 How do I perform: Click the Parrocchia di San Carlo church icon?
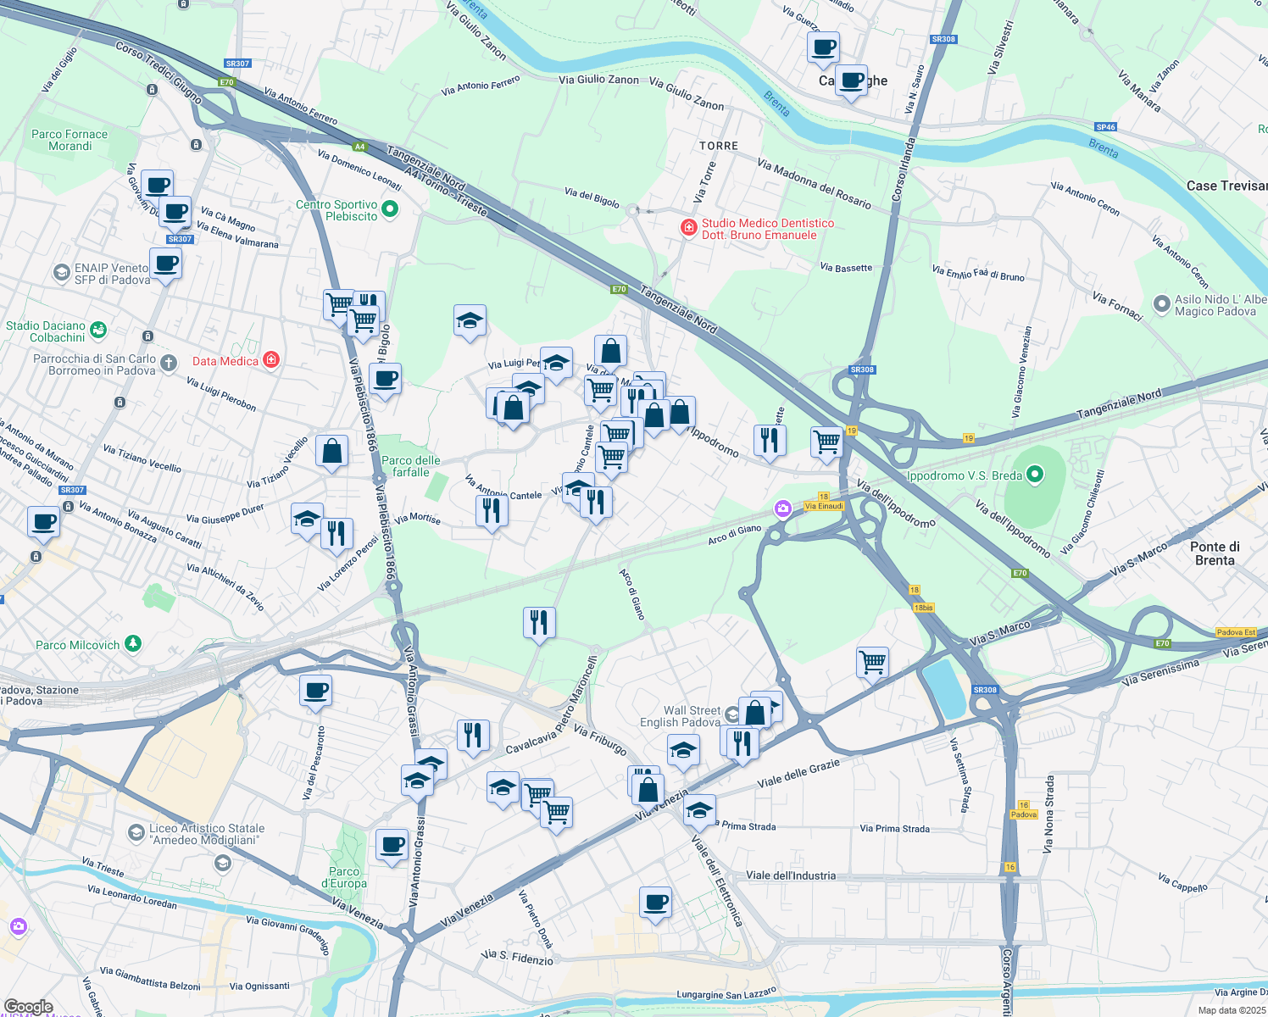(x=169, y=364)
